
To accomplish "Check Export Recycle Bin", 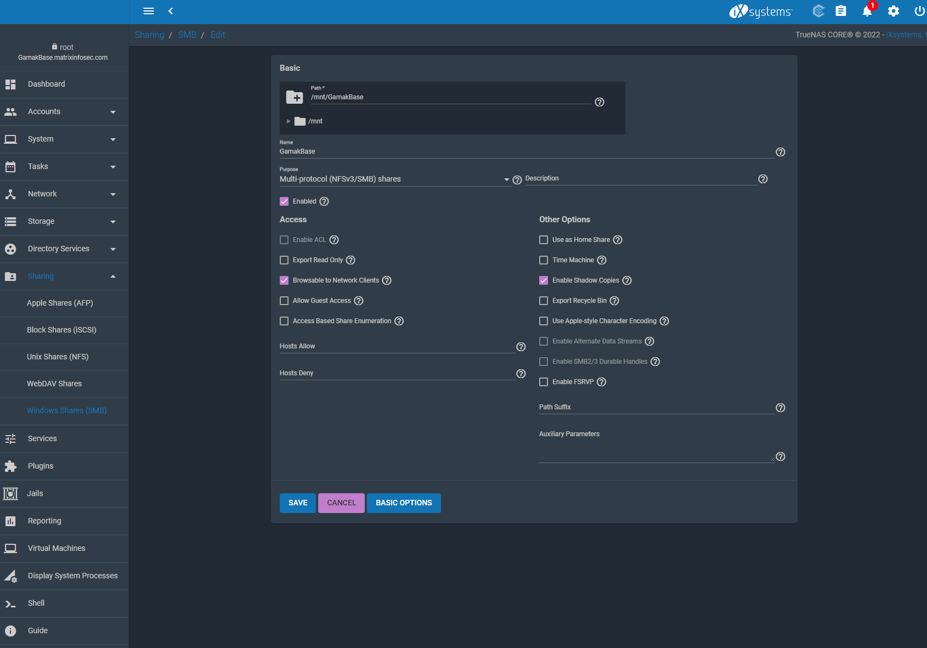I will tap(544, 301).
